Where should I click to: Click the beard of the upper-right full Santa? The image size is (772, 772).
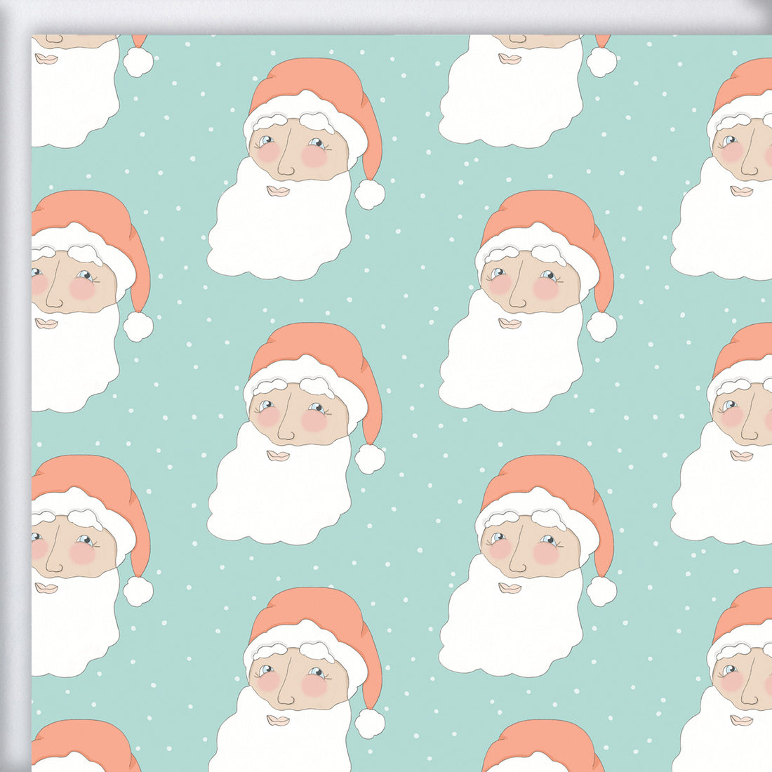click(x=511, y=366)
